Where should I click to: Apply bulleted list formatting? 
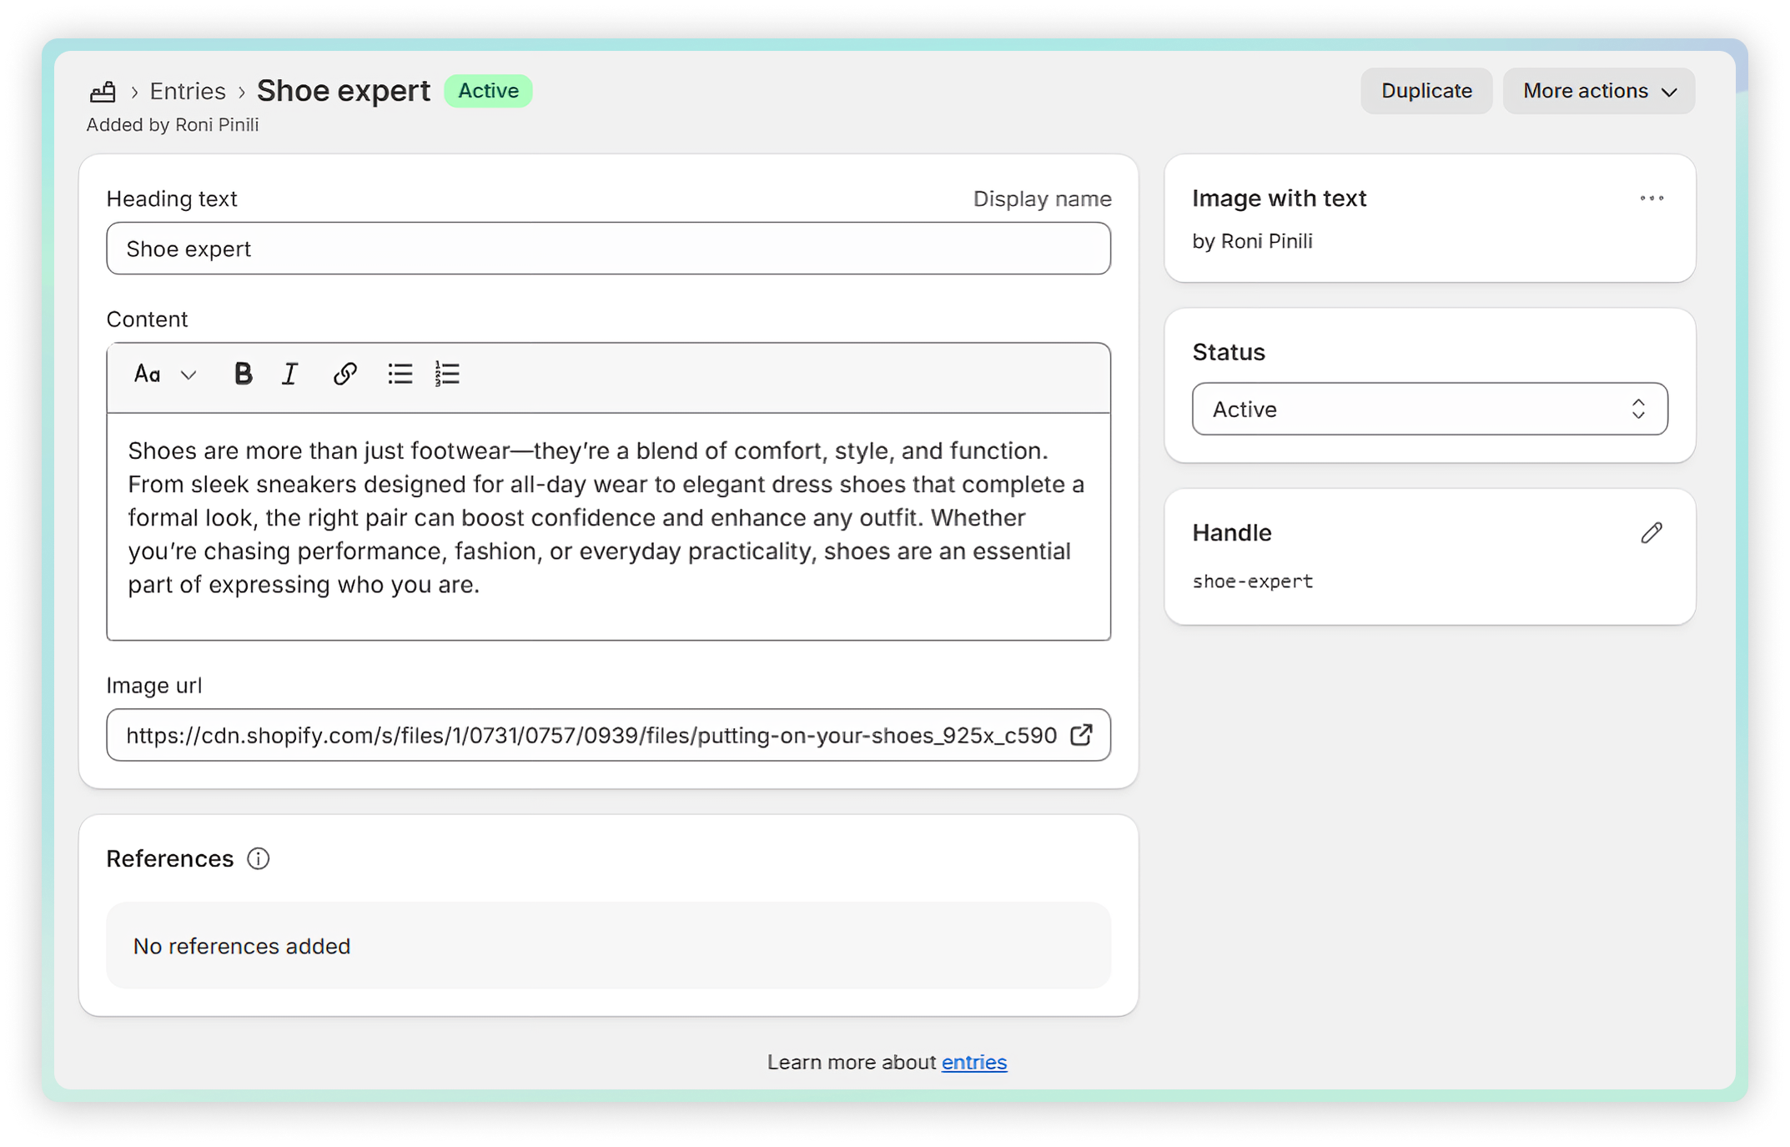click(x=400, y=374)
